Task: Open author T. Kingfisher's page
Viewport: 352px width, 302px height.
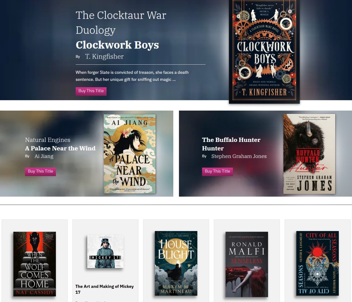Action: (x=104, y=56)
